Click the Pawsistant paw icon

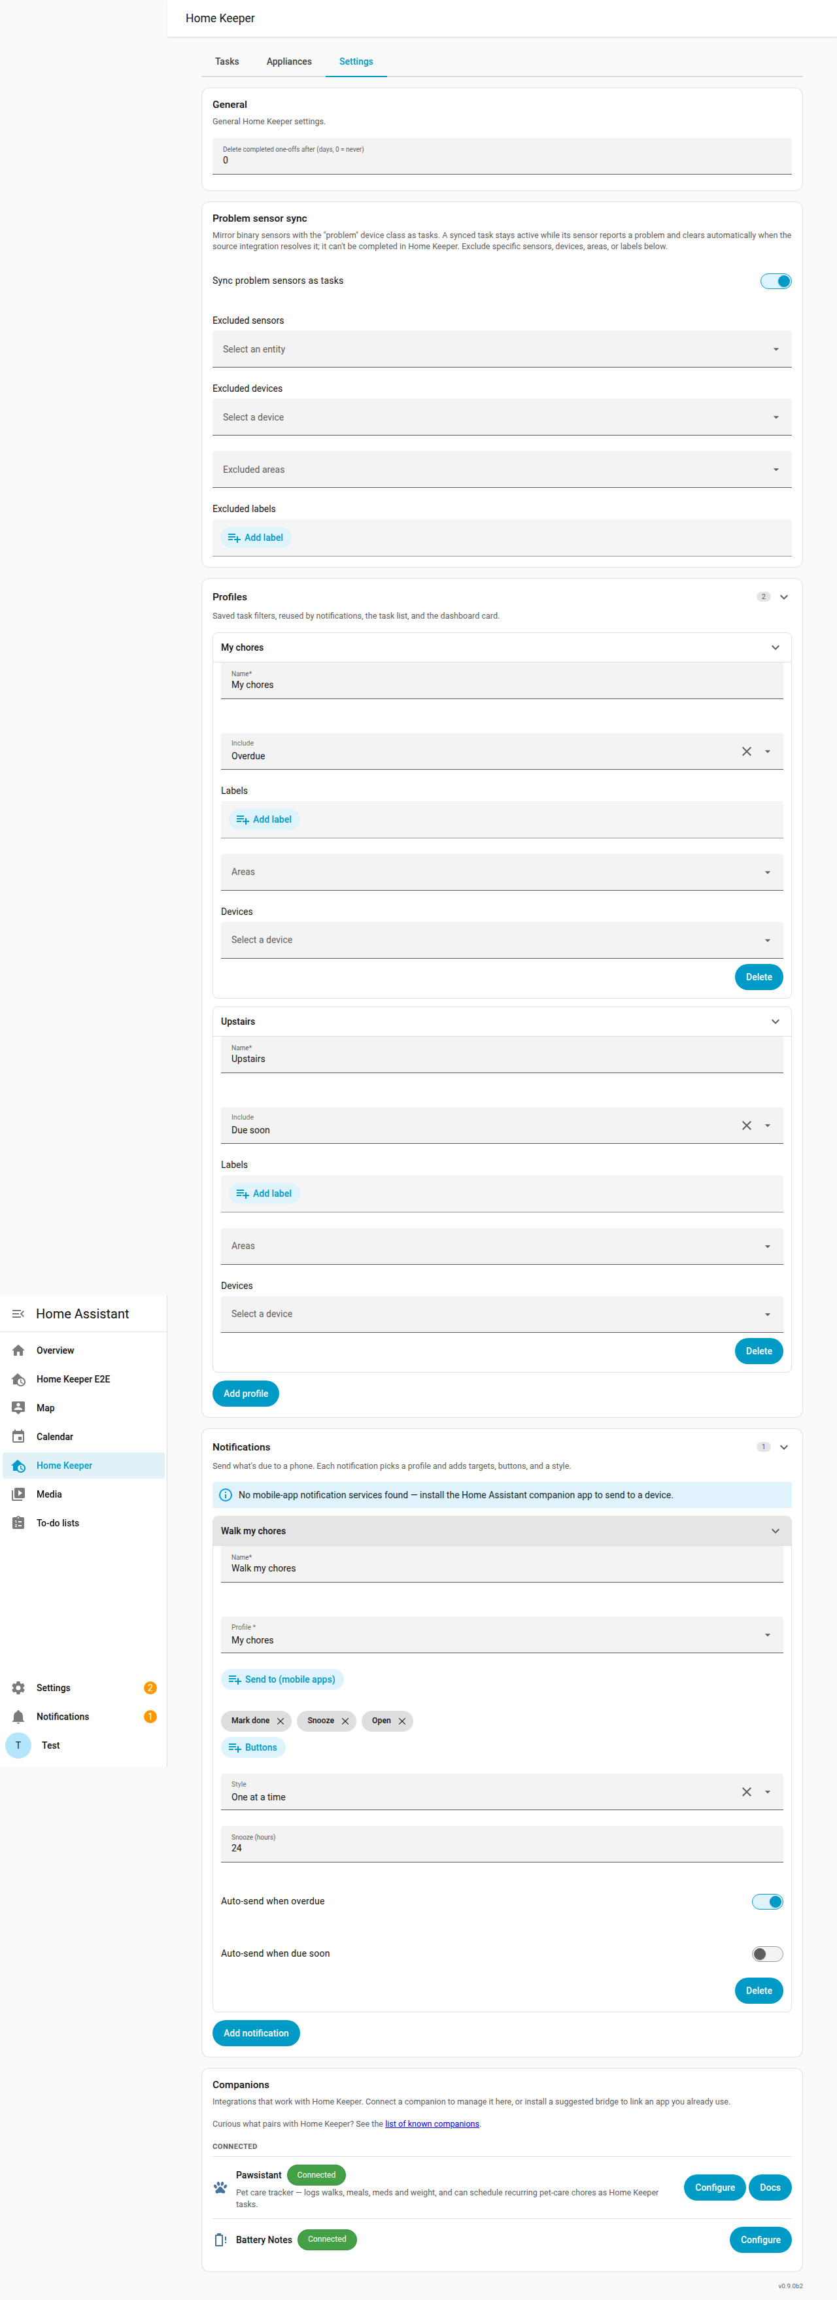[220, 2187]
